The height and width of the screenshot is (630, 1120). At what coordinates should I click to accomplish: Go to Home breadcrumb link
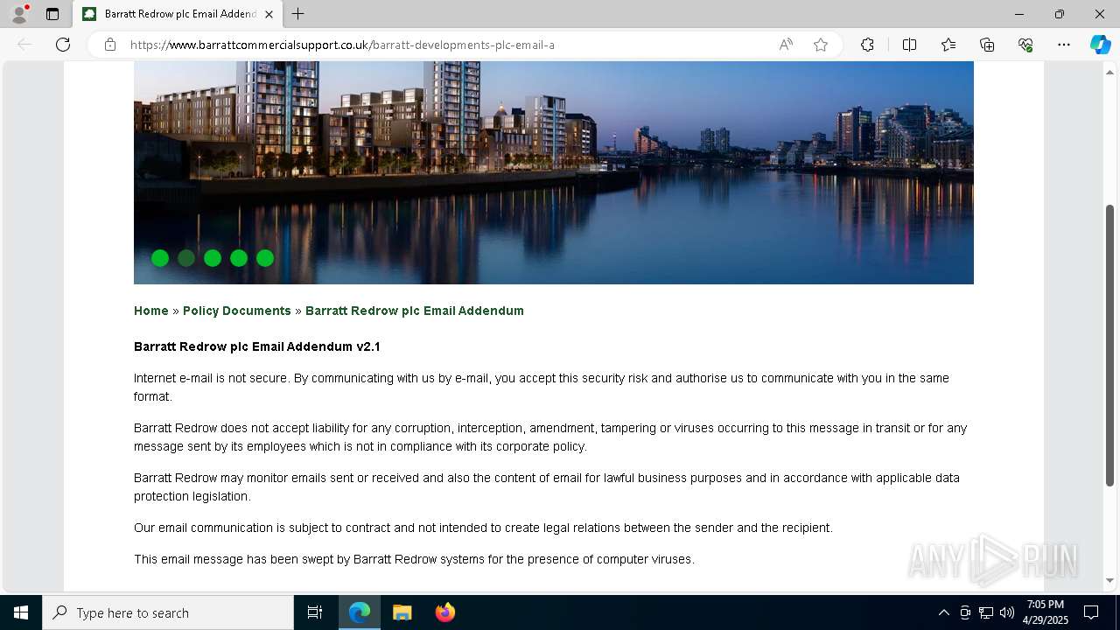151,311
